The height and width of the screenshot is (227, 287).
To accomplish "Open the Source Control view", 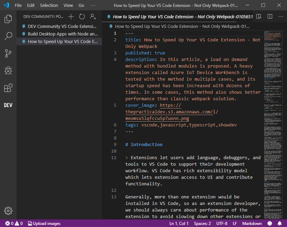I will coord(8,54).
